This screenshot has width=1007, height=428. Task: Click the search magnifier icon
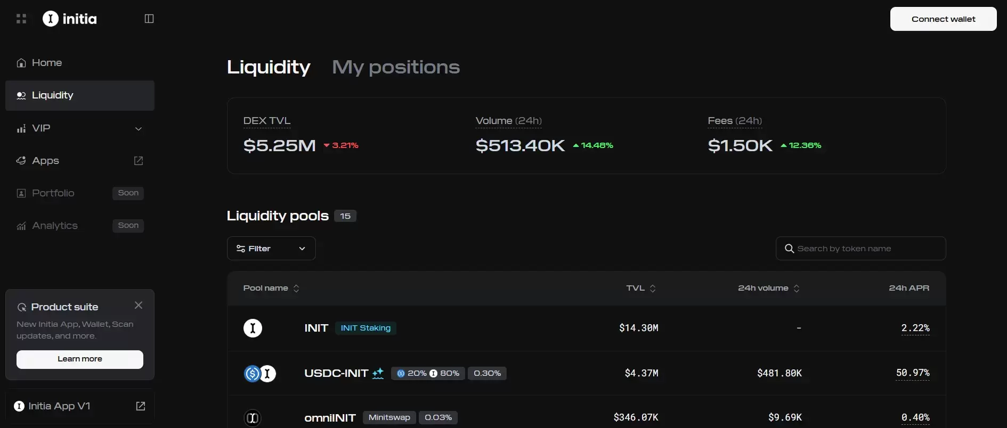coord(789,249)
